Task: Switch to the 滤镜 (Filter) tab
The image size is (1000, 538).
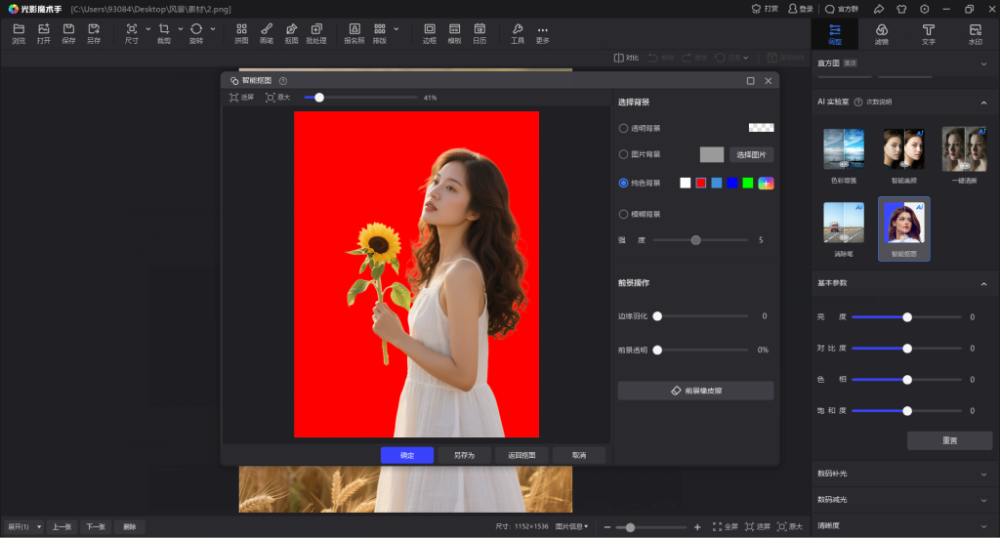Action: click(881, 34)
